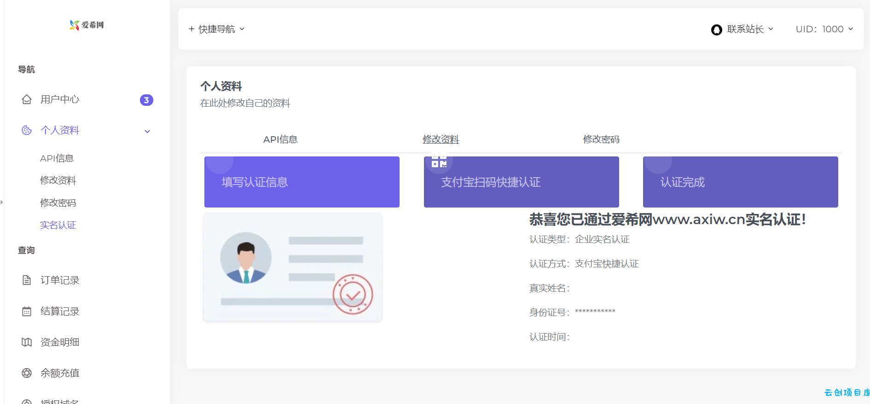Click the 资金明细 map icon

point(27,342)
